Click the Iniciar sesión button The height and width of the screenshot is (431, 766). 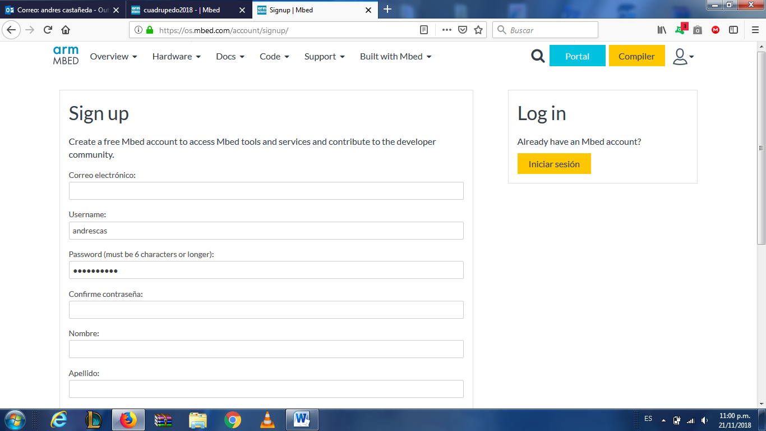pyautogui.click(x=553, y=164)
